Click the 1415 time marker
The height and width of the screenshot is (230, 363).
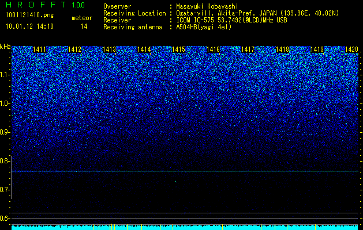[178, 49]
